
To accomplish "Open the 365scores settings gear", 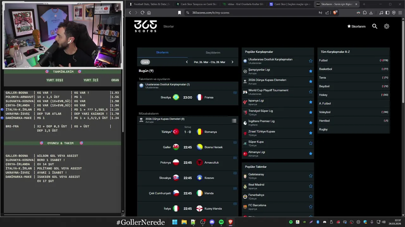I will click(x=387, y=26).
